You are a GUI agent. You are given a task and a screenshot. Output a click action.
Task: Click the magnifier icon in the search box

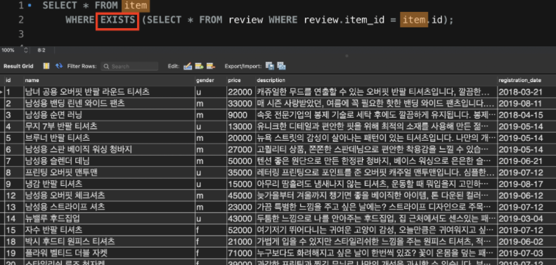tap(106, 66)
